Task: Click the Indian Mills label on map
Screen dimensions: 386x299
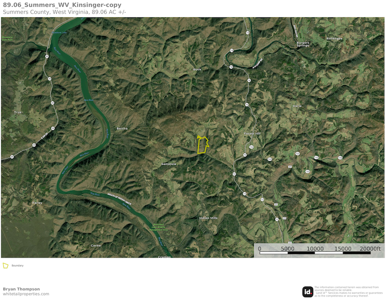Action: pos(208,218)
